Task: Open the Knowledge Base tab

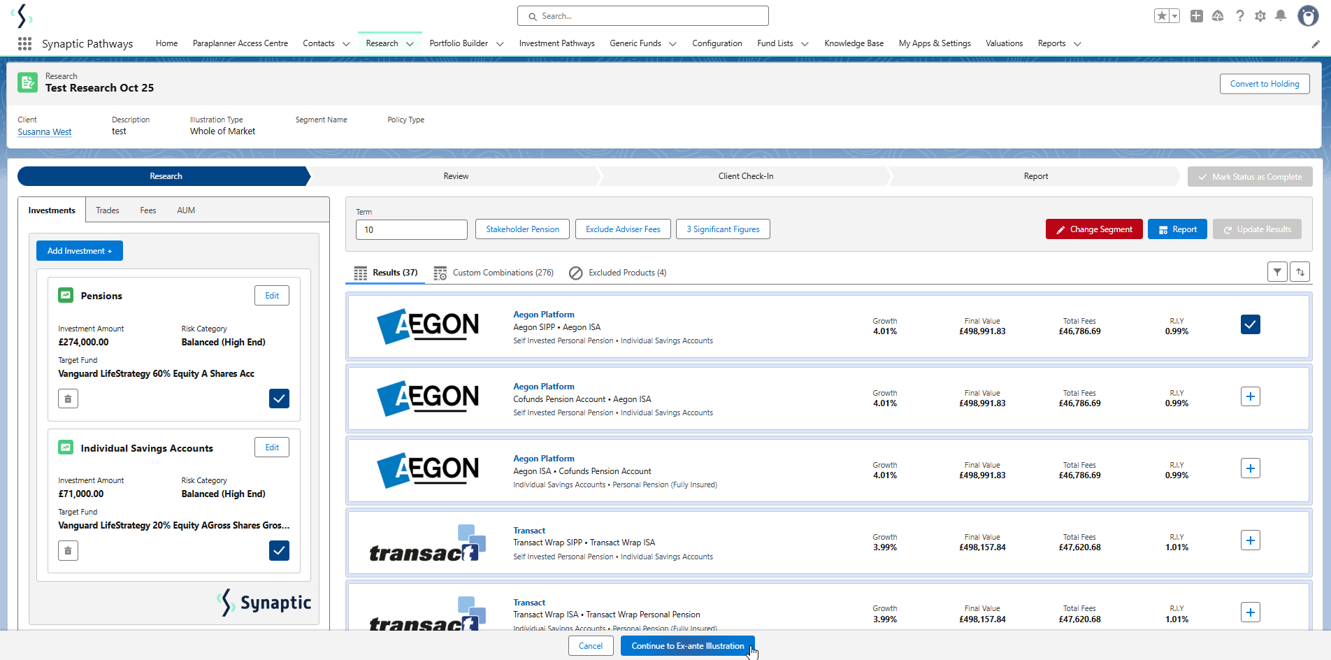Action: (x=854, y=43)
